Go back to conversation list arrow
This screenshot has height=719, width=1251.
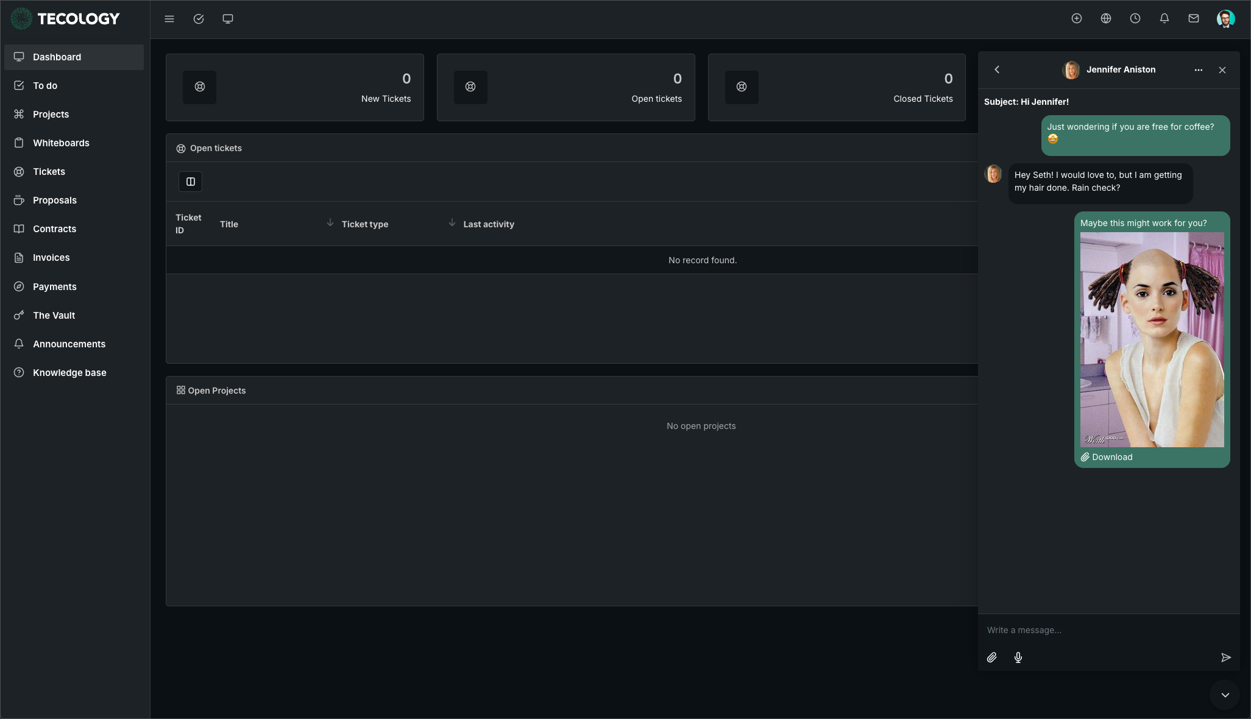coord(997,70)
